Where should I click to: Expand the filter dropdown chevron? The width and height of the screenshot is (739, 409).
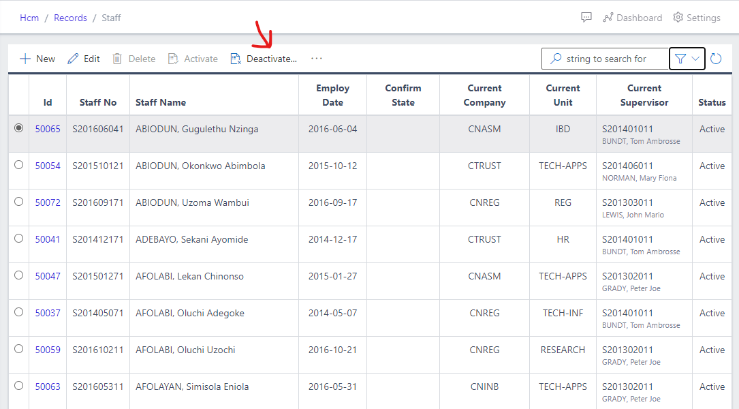pos(695,59)
